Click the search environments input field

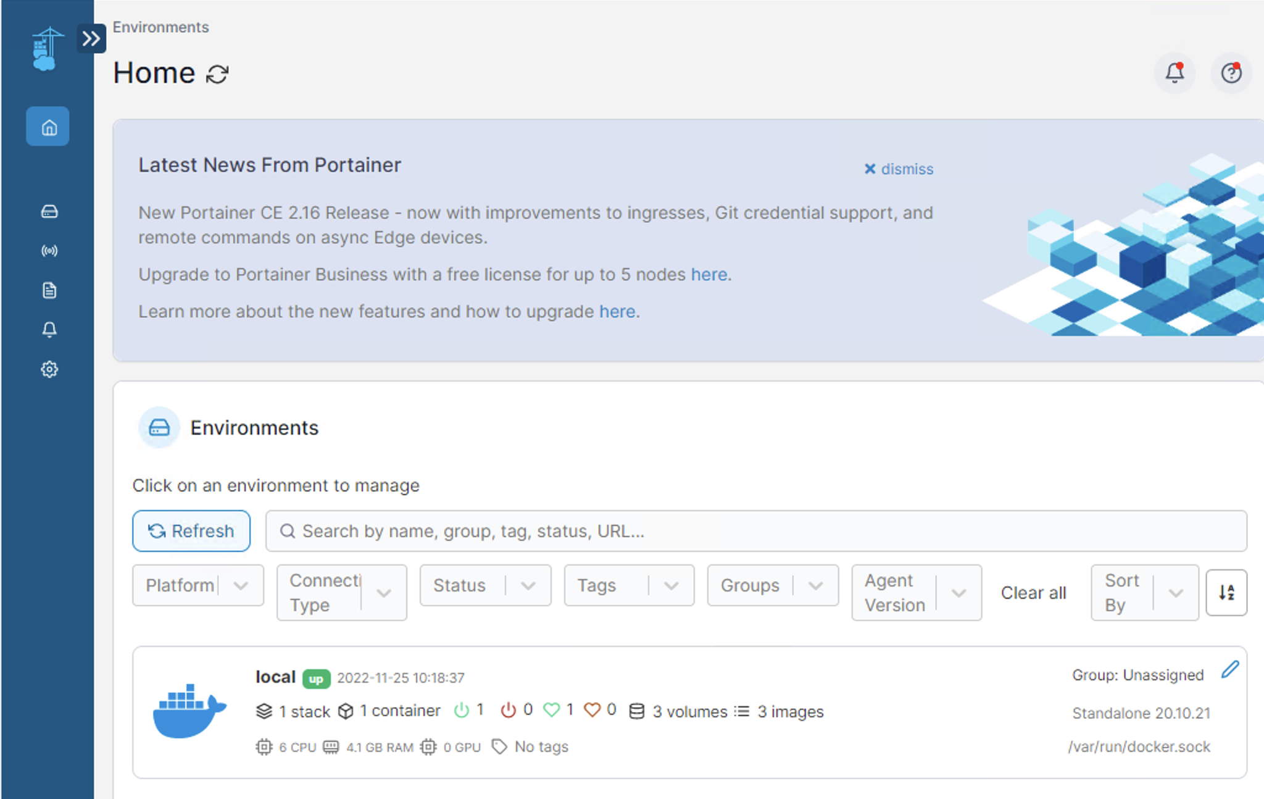(756, 531)
